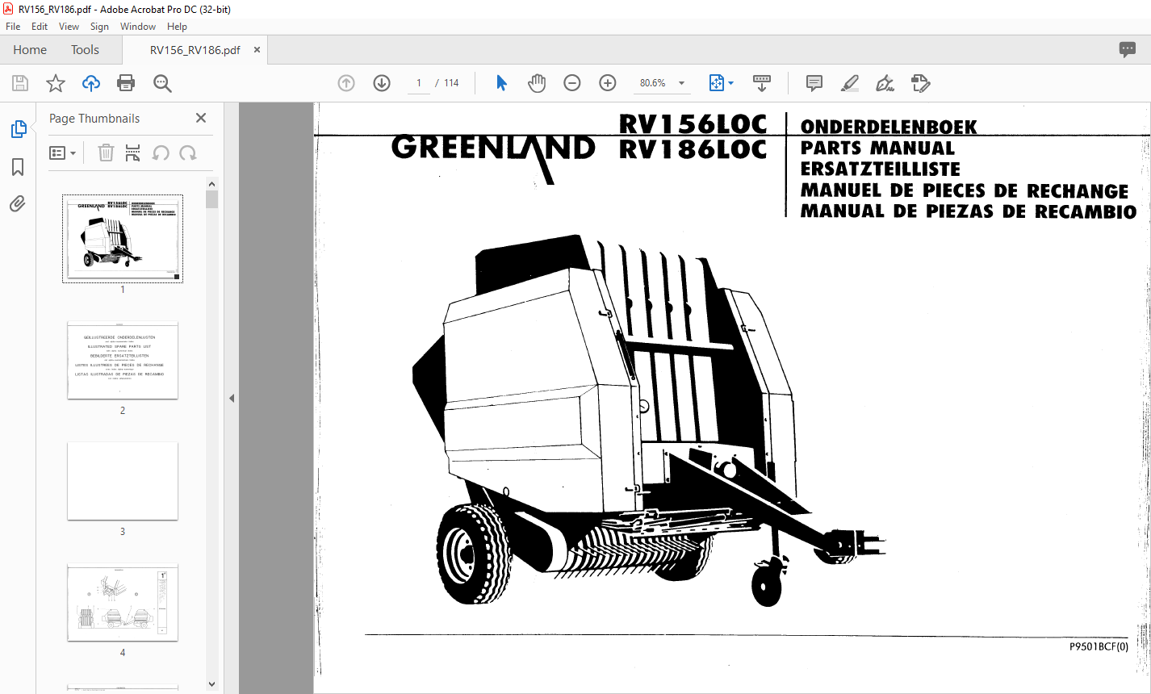This screenshot has height=694, width=1151.
Task: Go to previous page arrow
Action: pos(346,83)
